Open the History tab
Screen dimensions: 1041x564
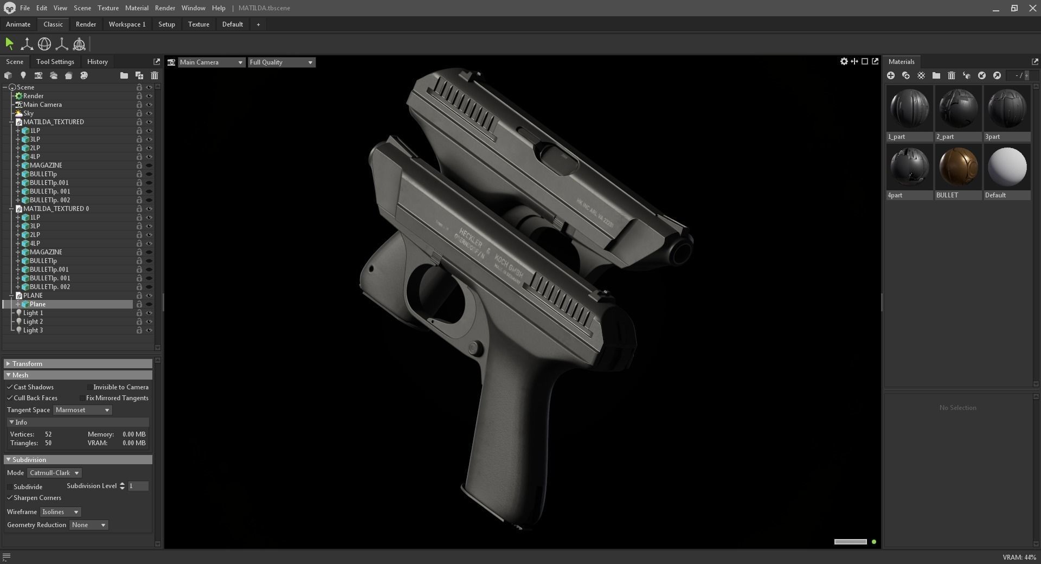(x=98, y=62)
